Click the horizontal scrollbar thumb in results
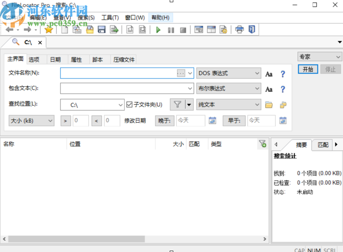 (x=77, y=239)
